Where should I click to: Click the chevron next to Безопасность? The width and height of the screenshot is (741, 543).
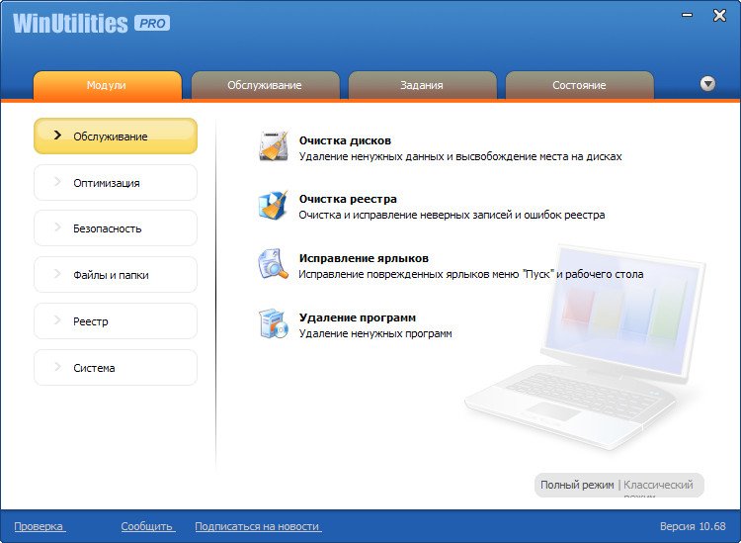[57, 227]
